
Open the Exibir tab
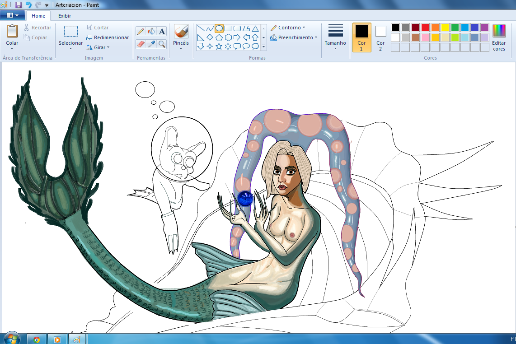coord(65,16)
